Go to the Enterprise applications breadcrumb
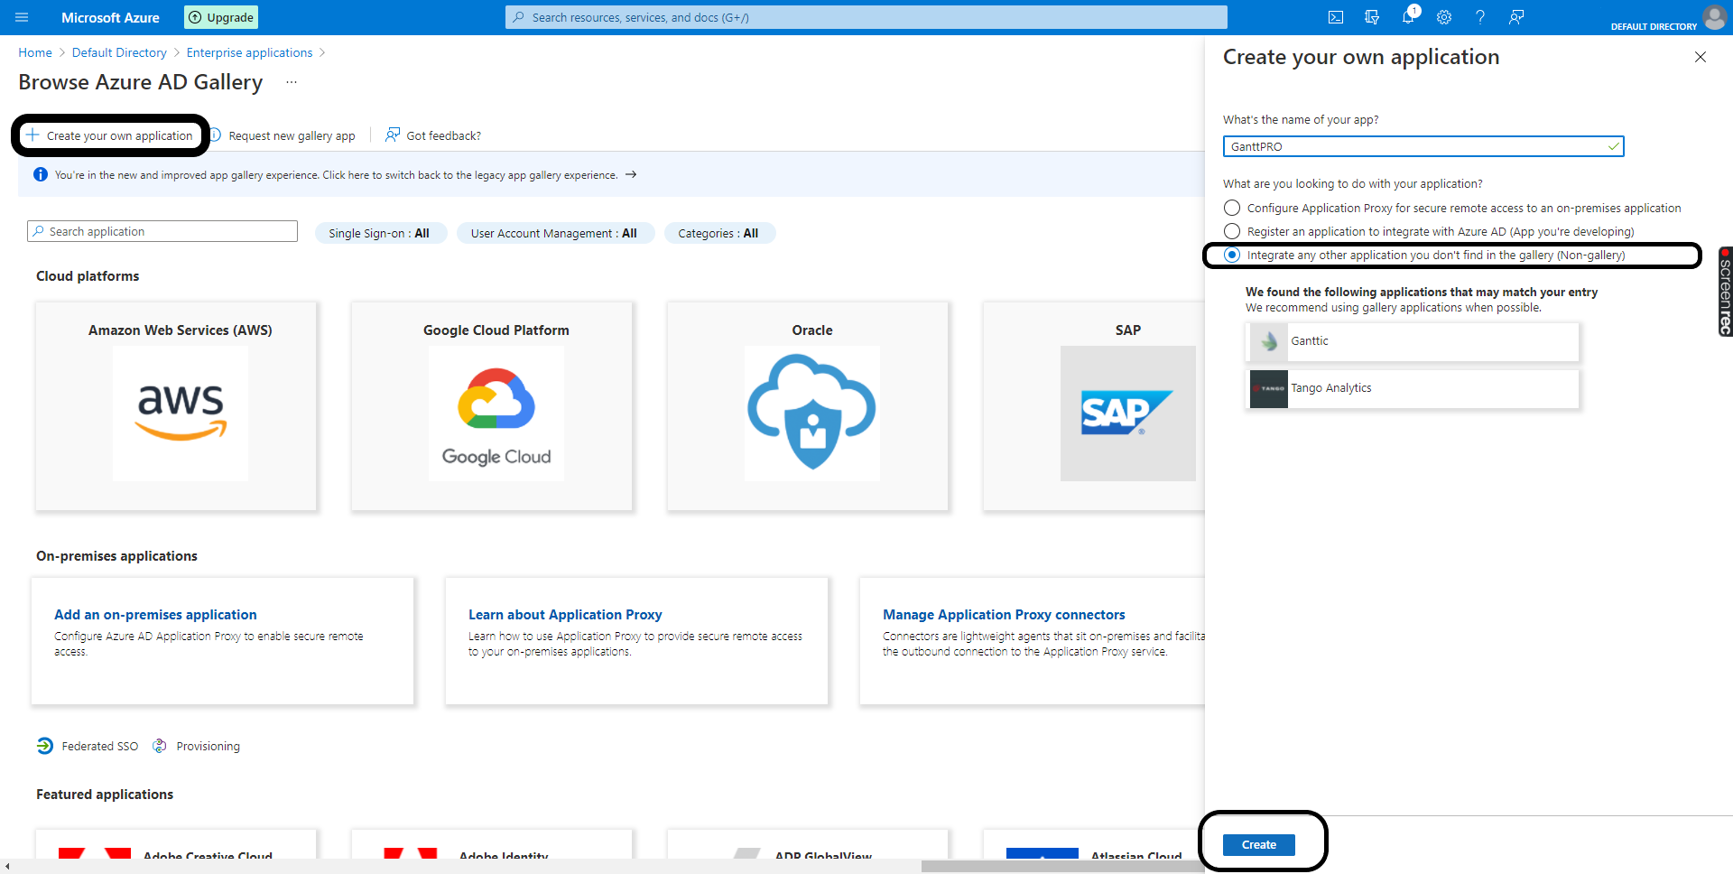The width and height of the screenshot is (1733, 874). click(x=249, y=52)
